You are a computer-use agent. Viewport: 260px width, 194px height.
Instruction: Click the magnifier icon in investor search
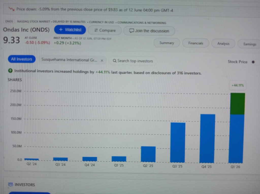point(115,61)
